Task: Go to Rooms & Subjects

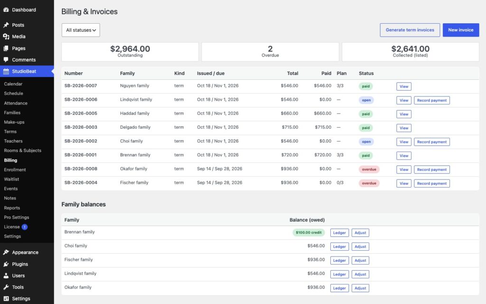Action: click(22, 151)
